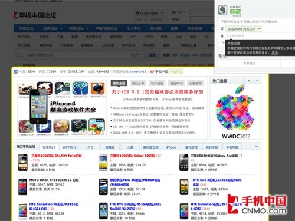Switch to the 软件速递 tab
Image resolution: width=295 pixels, height=221 pixels.
157,83
